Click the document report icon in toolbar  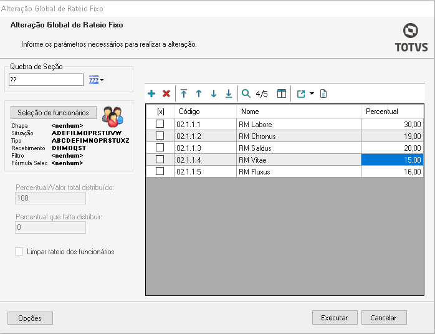click(323, 93)
